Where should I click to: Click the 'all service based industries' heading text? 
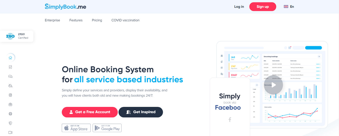pos(129,80)
